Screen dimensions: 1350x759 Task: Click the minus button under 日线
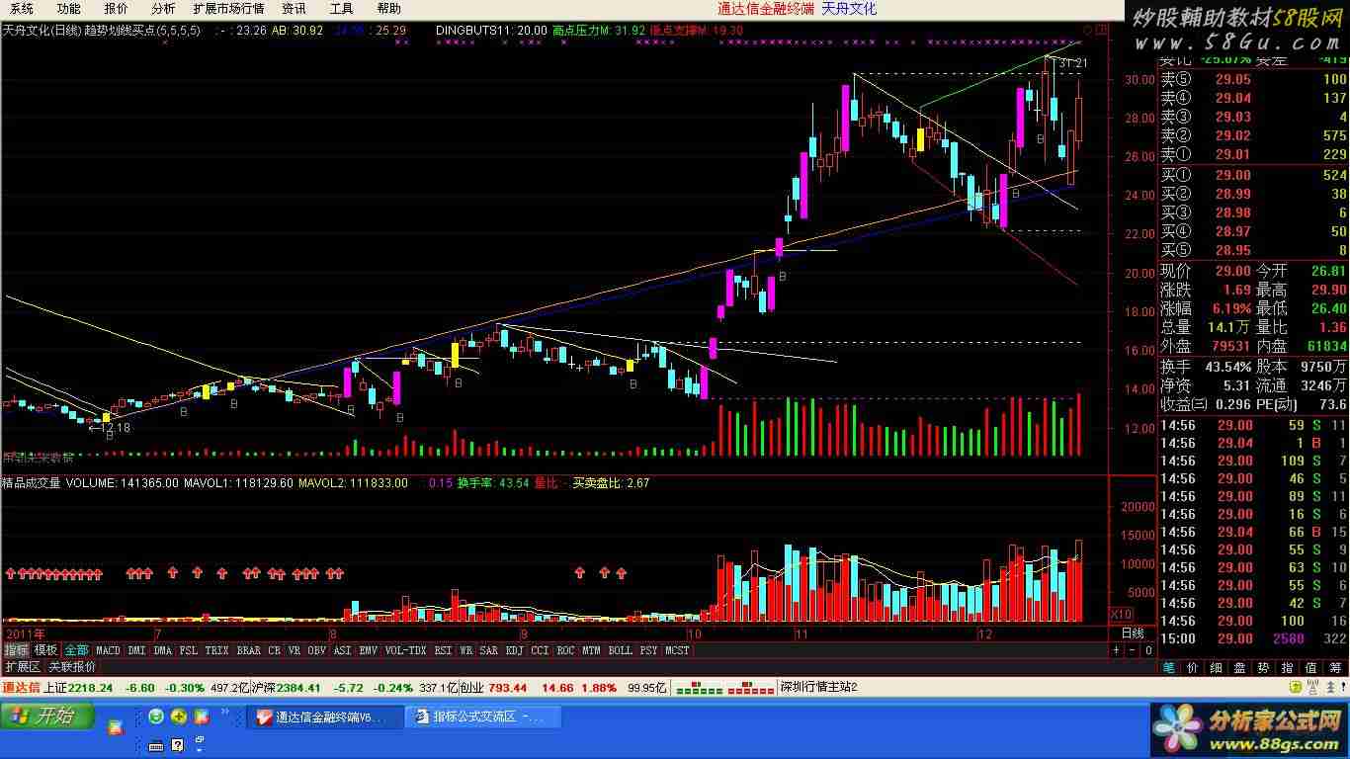click(x=1132, y=650)
